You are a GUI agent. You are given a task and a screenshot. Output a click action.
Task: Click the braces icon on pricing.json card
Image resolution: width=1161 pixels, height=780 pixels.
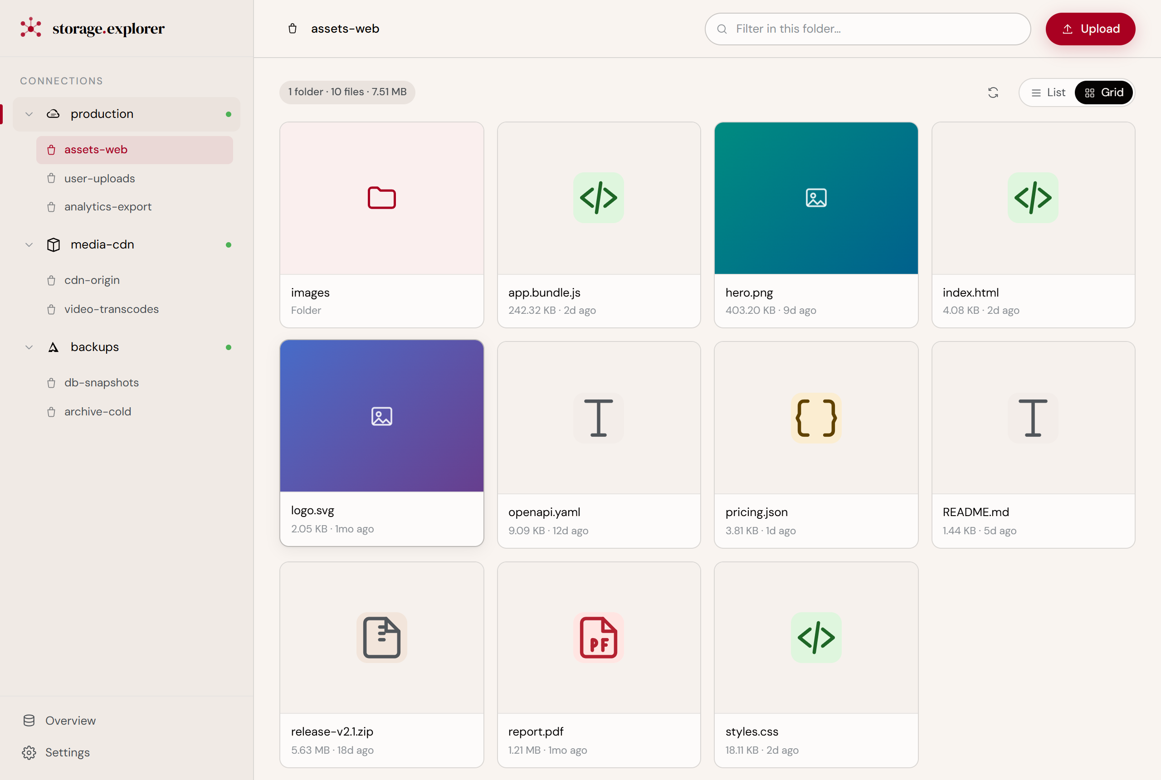click(x=816, y=418)
